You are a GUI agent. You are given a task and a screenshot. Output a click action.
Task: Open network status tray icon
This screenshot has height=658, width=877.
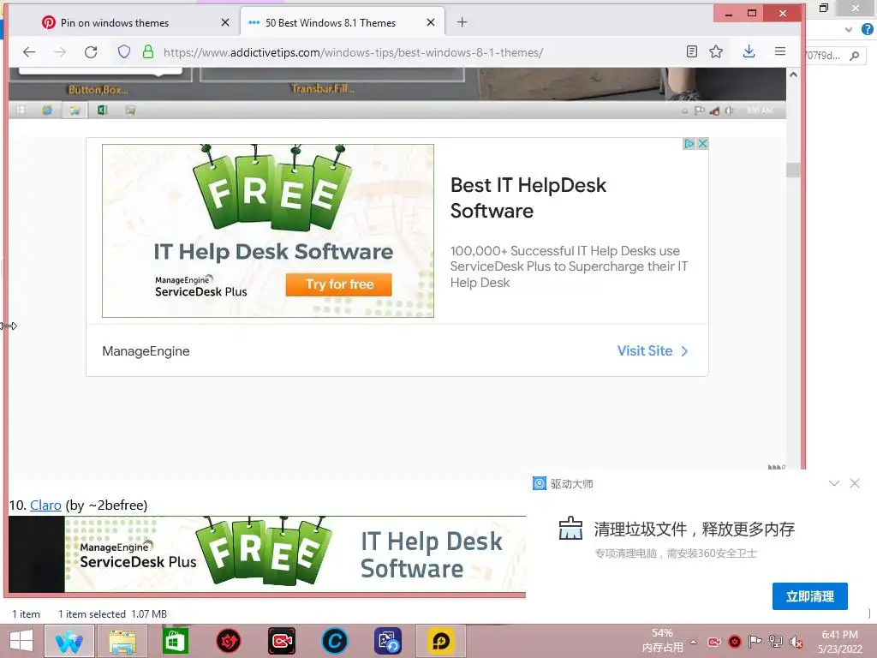[x=775, y=641]
